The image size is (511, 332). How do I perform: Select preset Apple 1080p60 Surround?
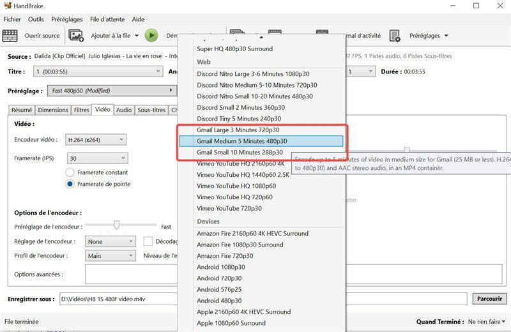click(231, 323)
